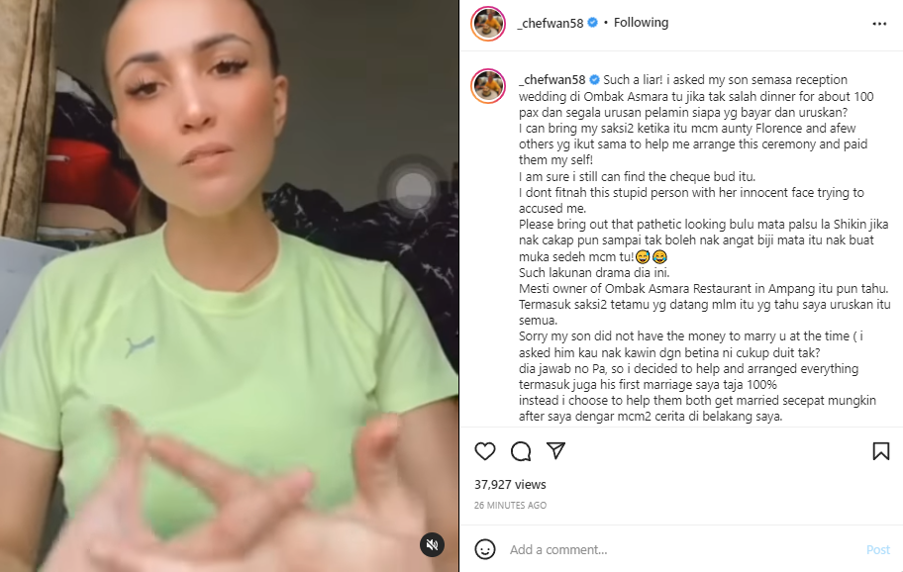Open the 26 minutes ago timestamp
The image size is (903, 572).
click(x=510, y=506)
